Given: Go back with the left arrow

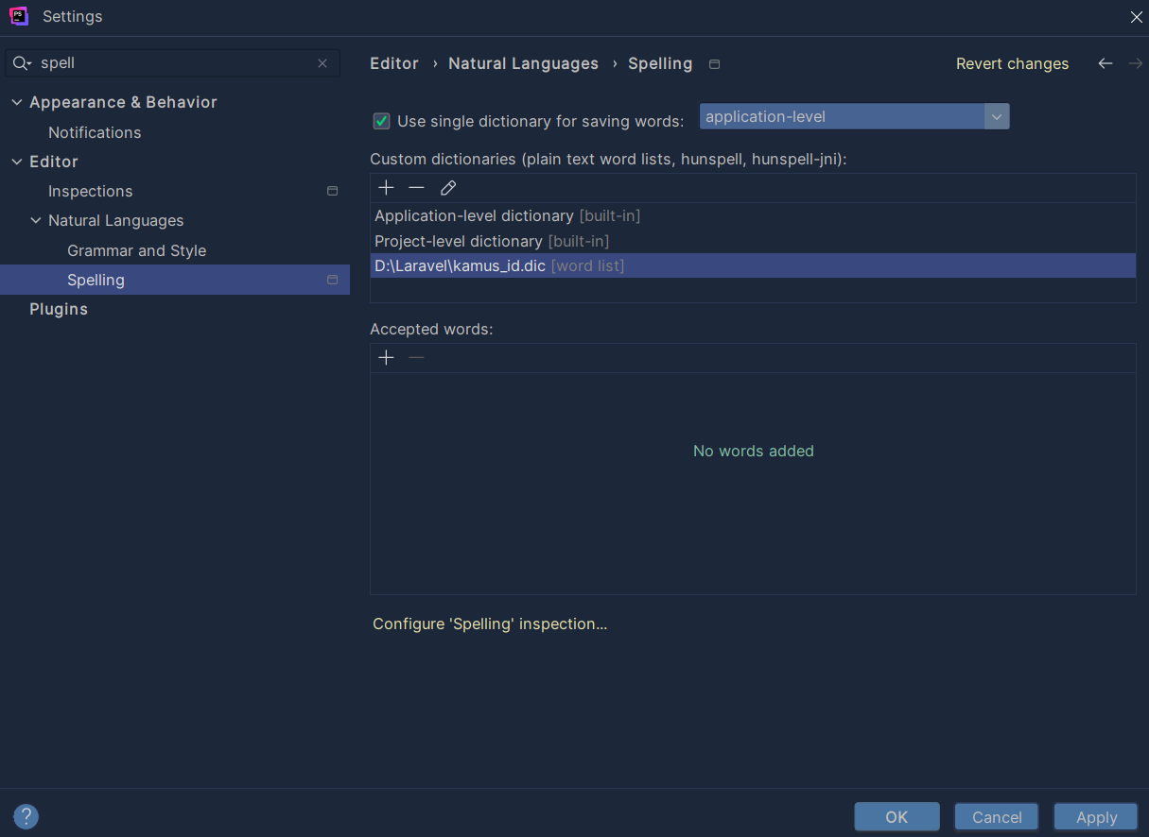Looking at the screenshot, I should [1105, 63].
